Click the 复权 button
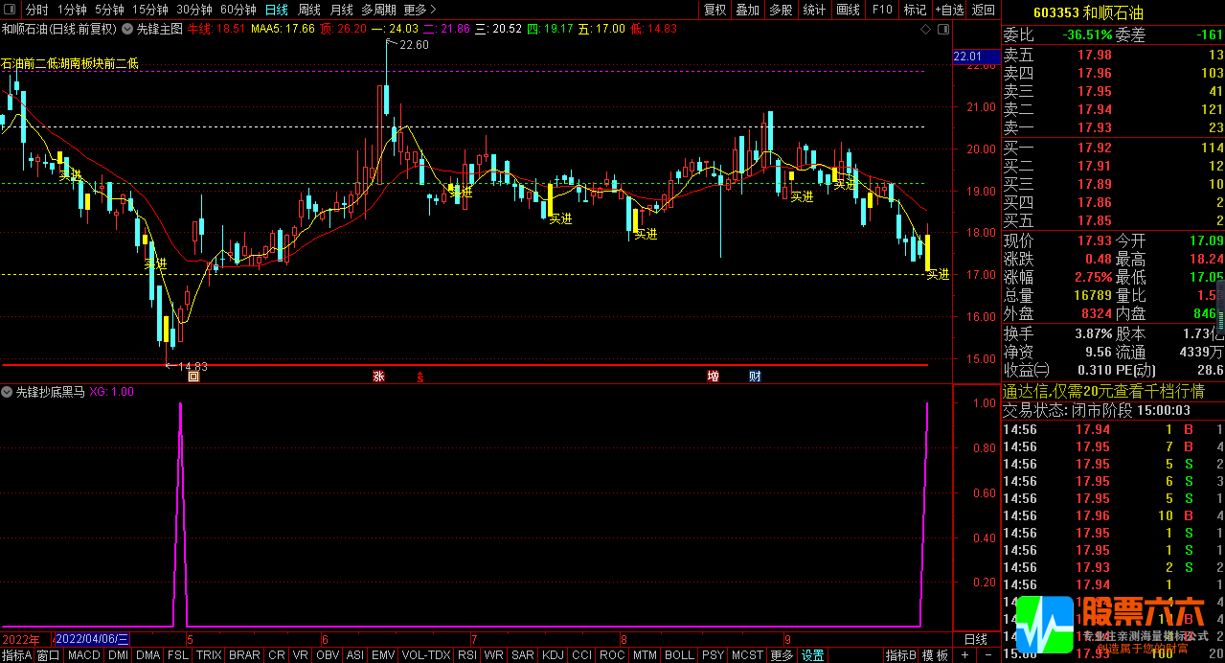1225x663 pixels. [715, 10]
